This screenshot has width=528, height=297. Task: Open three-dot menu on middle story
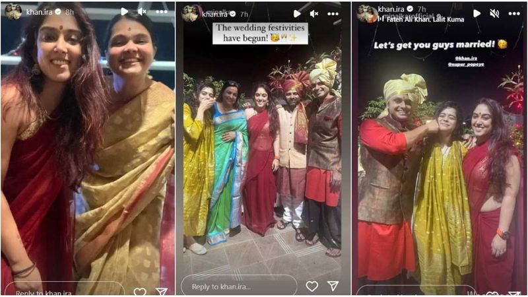tap(333, 14)
